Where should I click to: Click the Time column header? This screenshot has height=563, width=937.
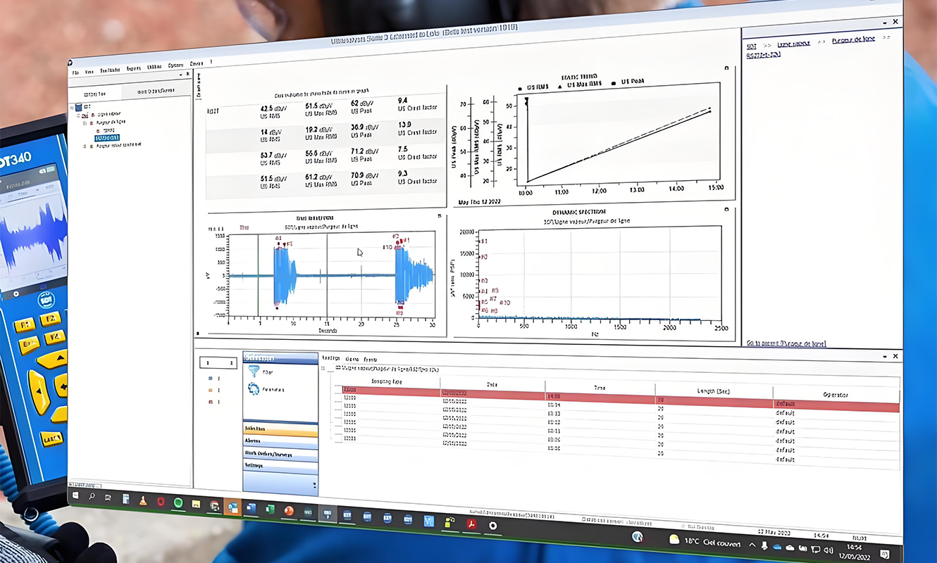[599, 387]
